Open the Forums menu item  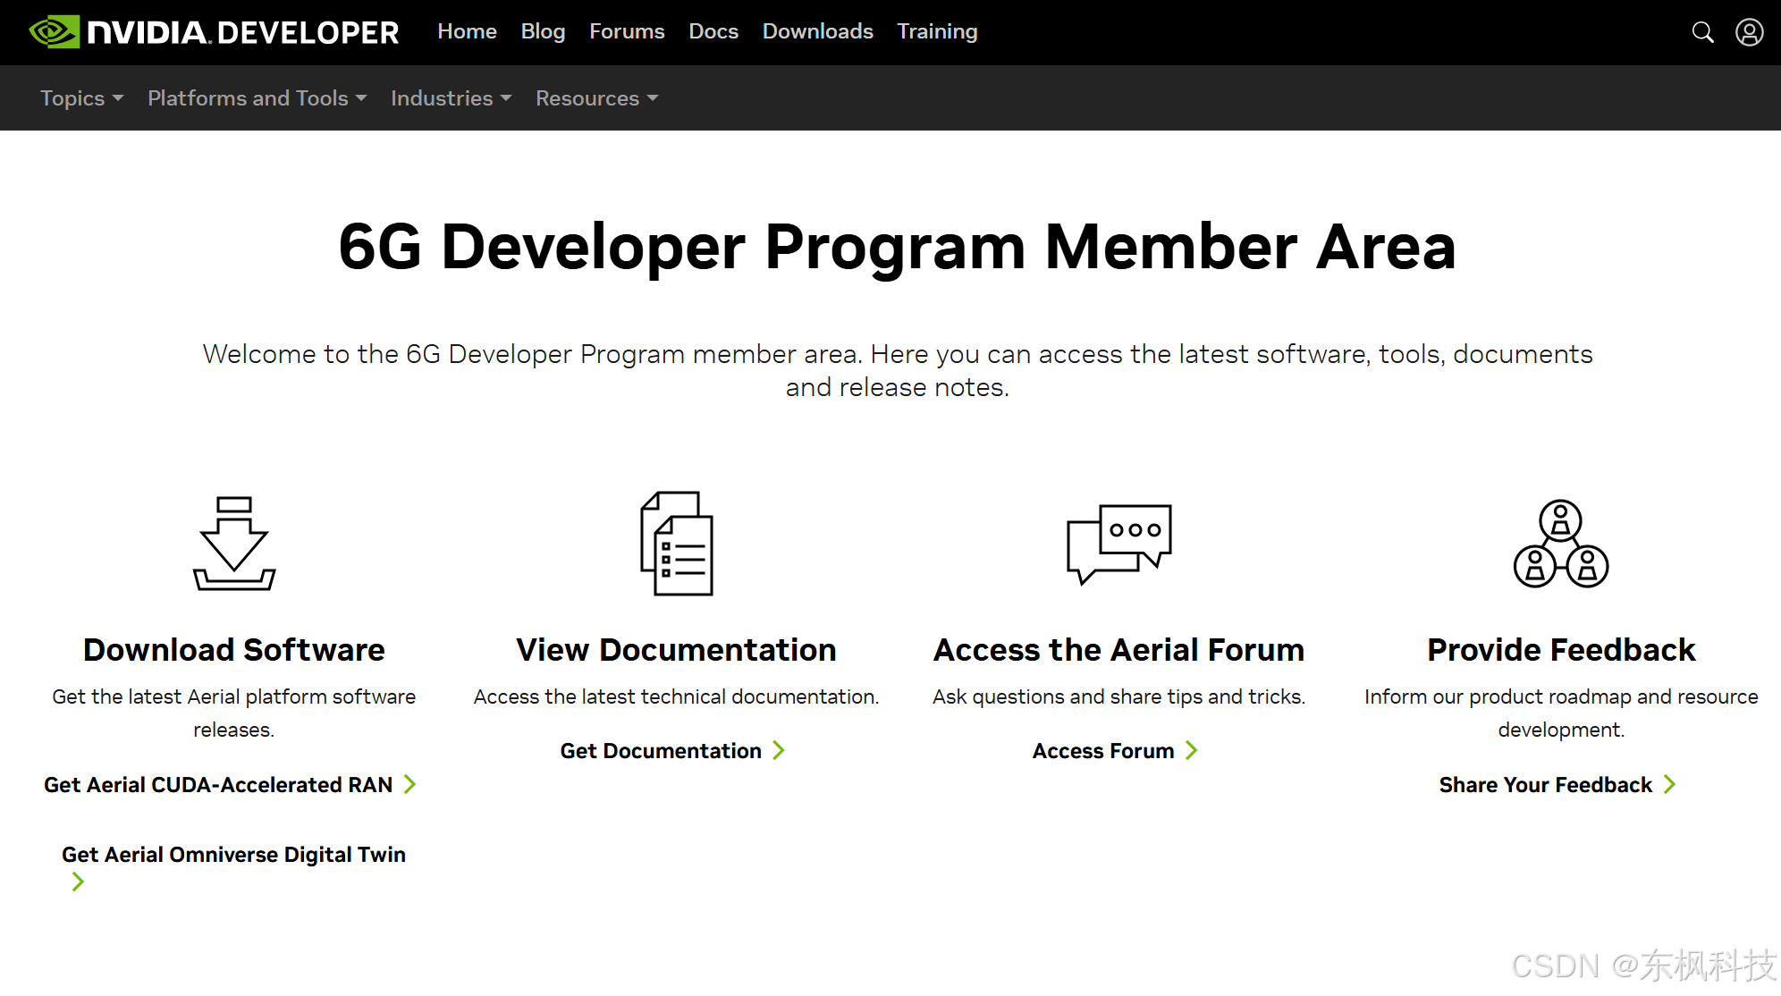[x=627, y=31]
